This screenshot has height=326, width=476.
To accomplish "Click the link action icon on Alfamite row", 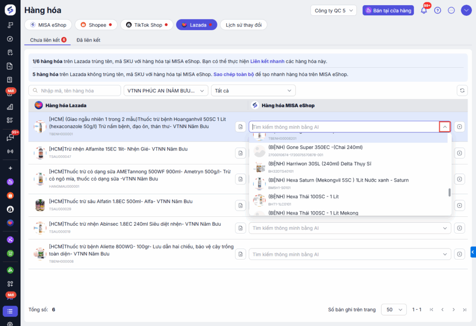I will click(x=460, y=153).
